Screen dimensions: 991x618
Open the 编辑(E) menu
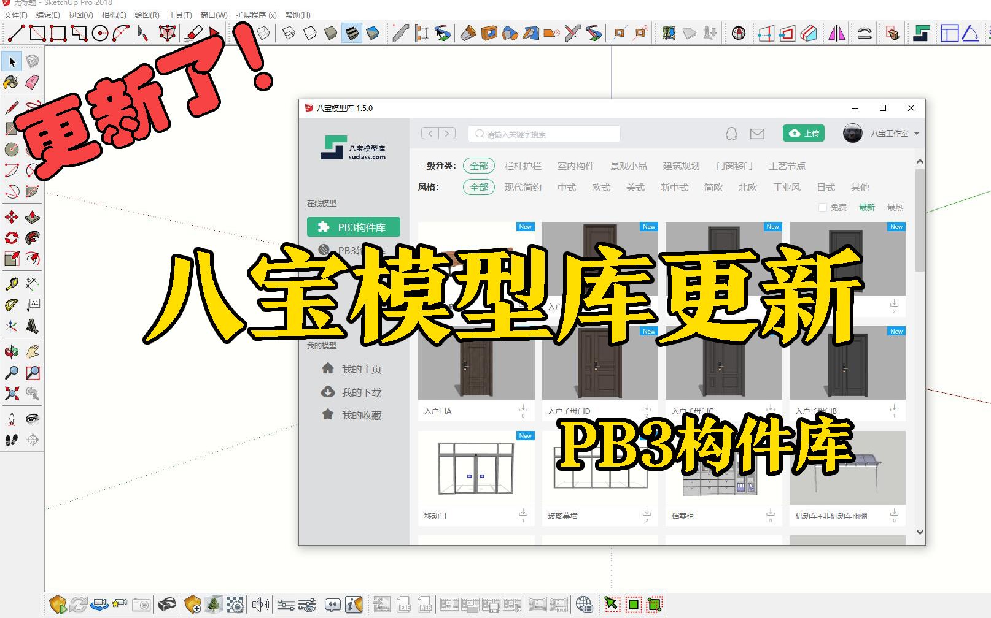pos(48,15)
